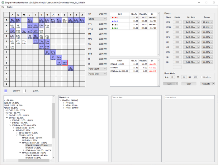This screenshot has width=218, height=165.
Task: Open the Display menu
Action: [10, 7]
